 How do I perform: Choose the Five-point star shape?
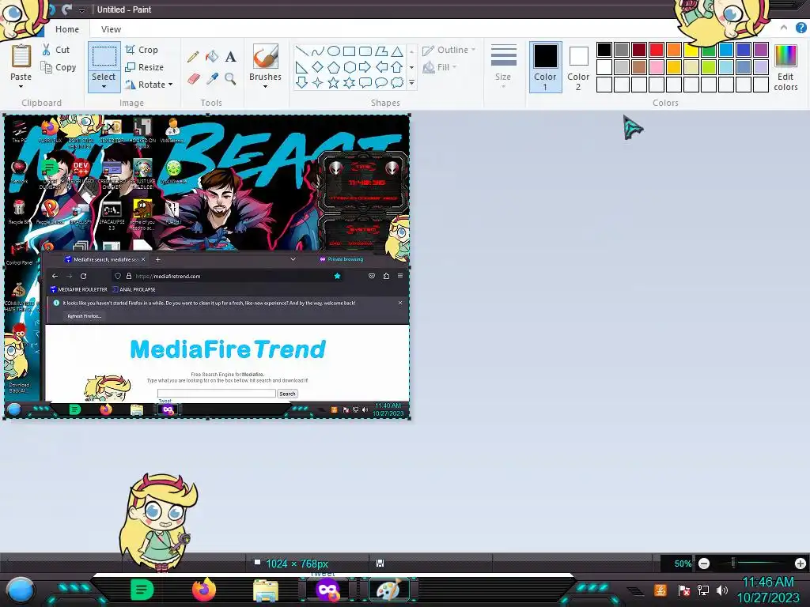click(334, 82)
